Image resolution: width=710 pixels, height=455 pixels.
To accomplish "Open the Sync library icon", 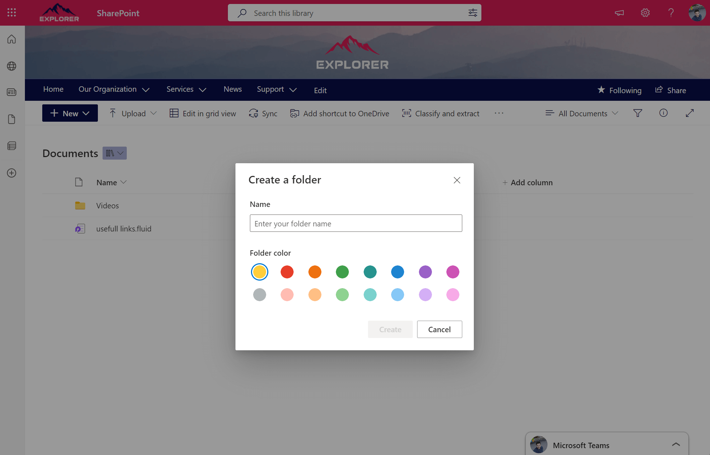I will point(254,113).
